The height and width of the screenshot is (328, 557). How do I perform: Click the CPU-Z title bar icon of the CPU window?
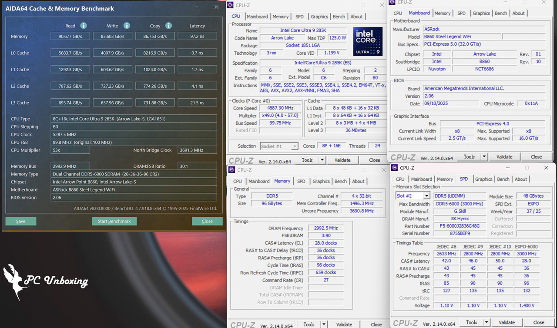coord(230,5)
